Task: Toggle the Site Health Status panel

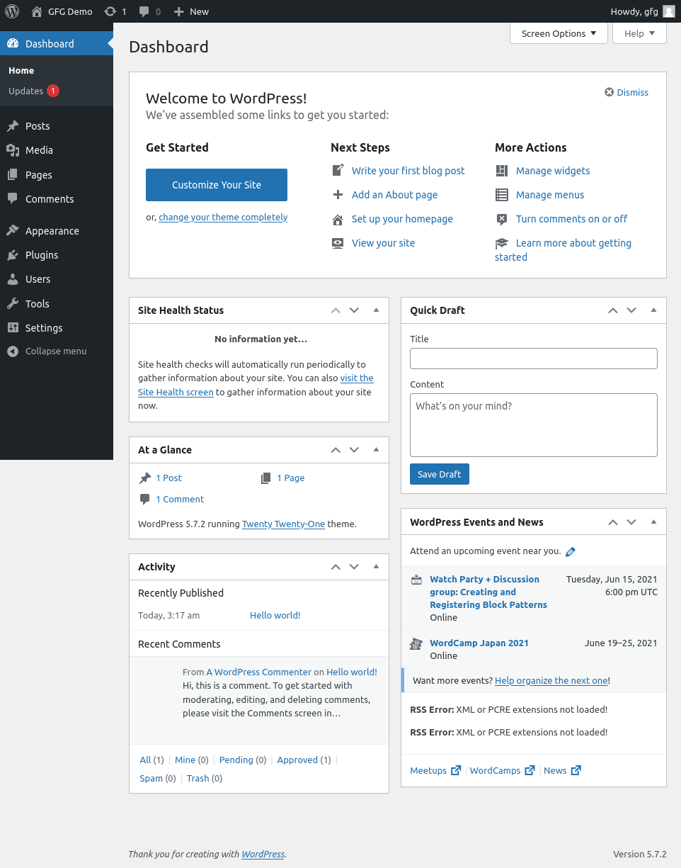Action: (376, 310)
